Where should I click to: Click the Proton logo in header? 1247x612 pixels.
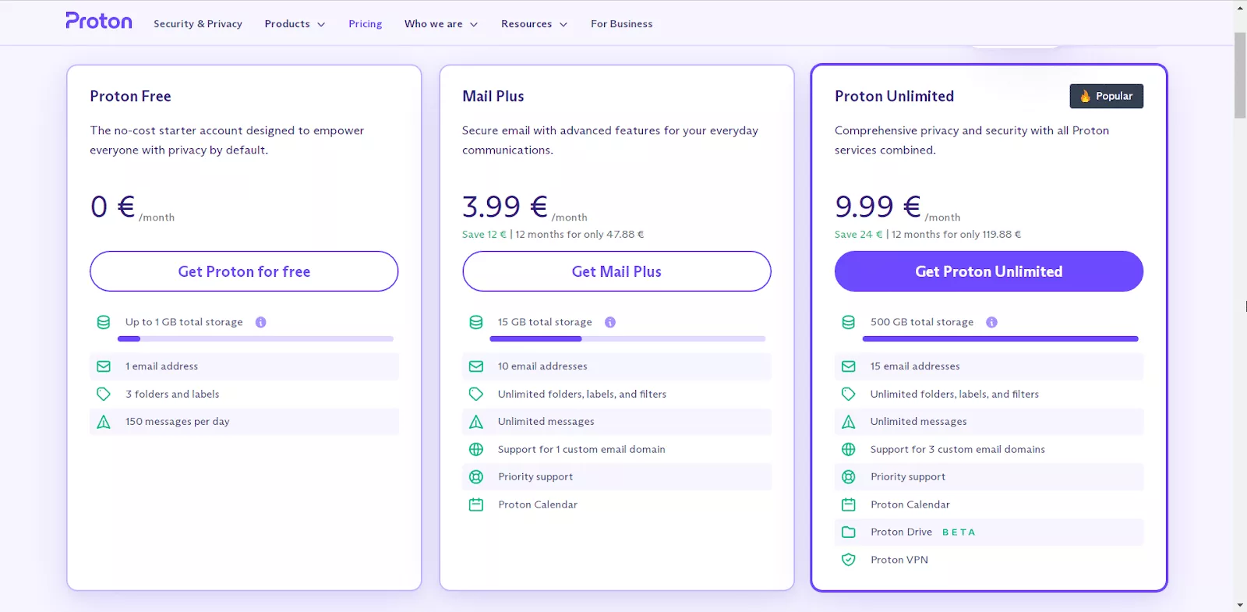pyautogui.click(x=99, y=21)
